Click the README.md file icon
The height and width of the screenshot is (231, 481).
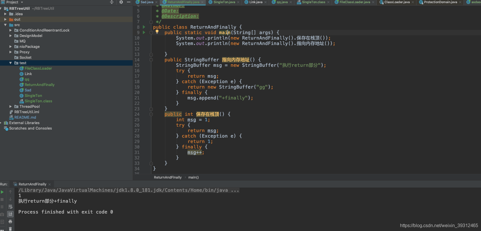(x=11, y=118)
